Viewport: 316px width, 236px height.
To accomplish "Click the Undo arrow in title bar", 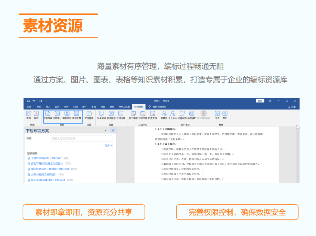I will (34, 101).
